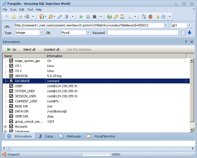Open the Help menu
Viewport: 197px width, 158px height.
(38, 10)
